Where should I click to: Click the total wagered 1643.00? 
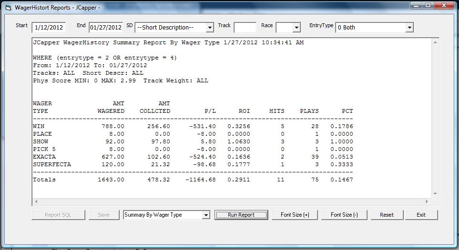tap(111, 180)
